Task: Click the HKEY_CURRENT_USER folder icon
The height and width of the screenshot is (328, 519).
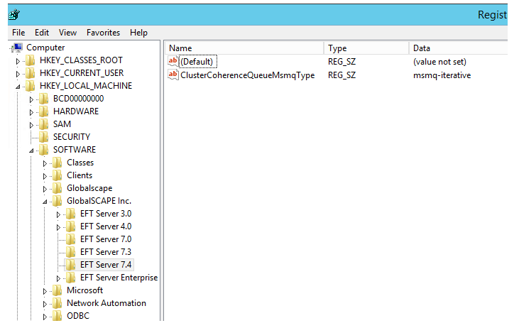Action: pos(30,73)
